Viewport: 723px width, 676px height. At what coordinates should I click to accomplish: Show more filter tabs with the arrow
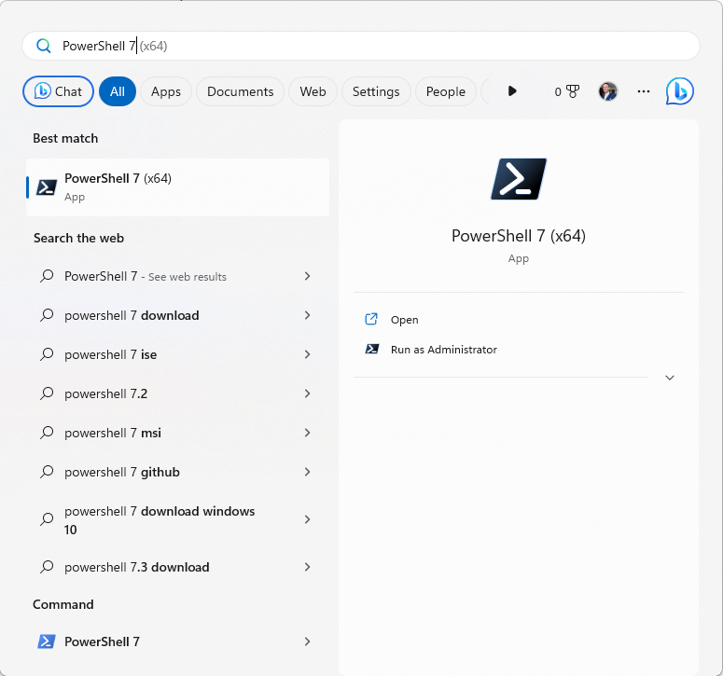coord(512,91)
